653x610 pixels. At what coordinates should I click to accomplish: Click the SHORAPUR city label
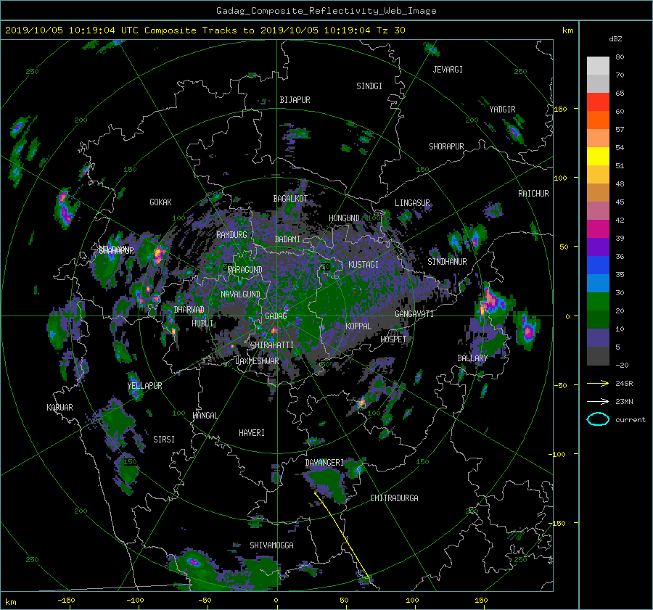coord(446,147)
